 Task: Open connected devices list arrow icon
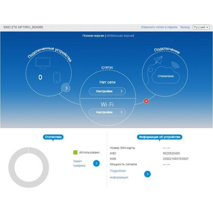(x=66, y=88)
